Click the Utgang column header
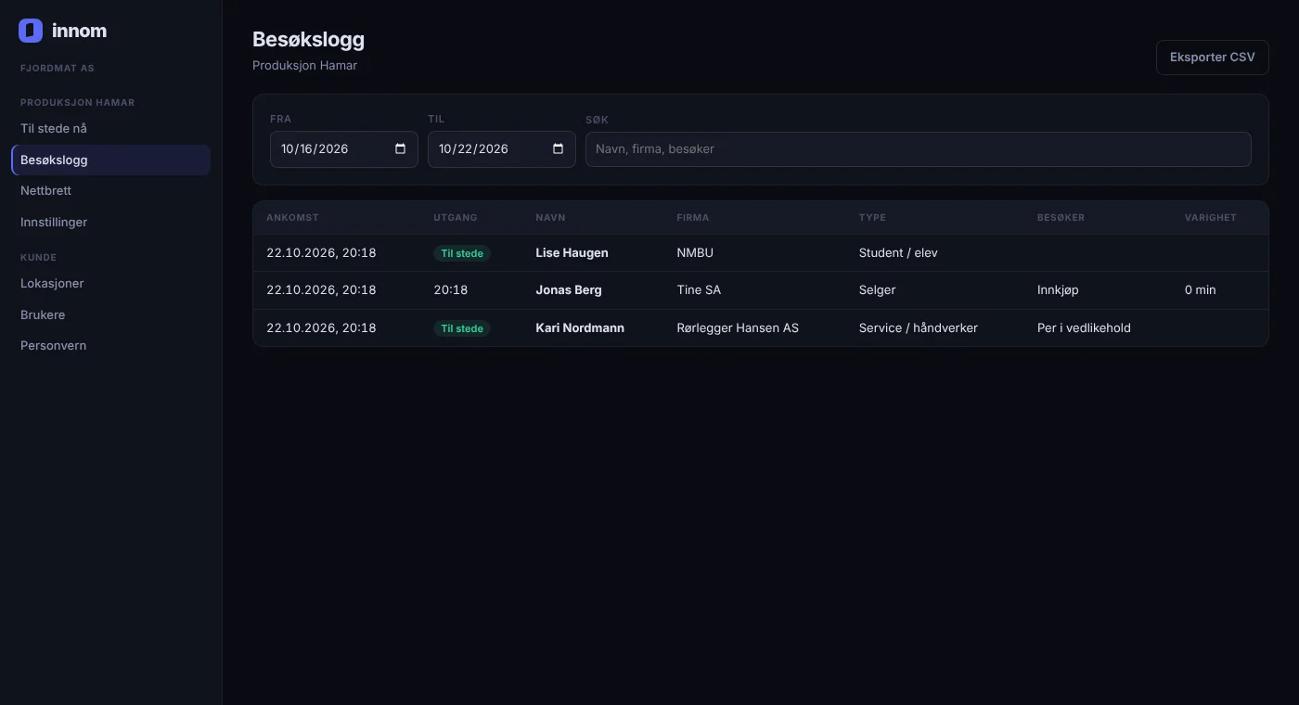 point(456,218)
